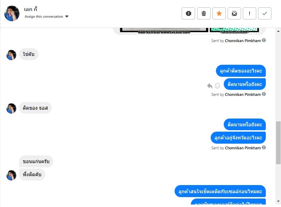Click the vertical scrollbar thumb
The image size is (281, 207).
click(x=278, y=143)
